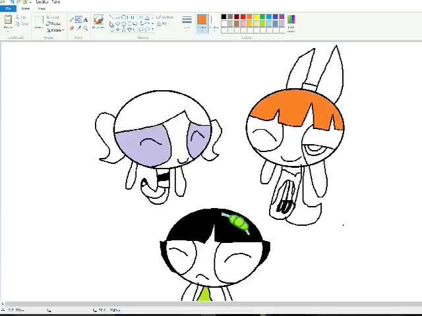Click the Copy button

point(22,24)
